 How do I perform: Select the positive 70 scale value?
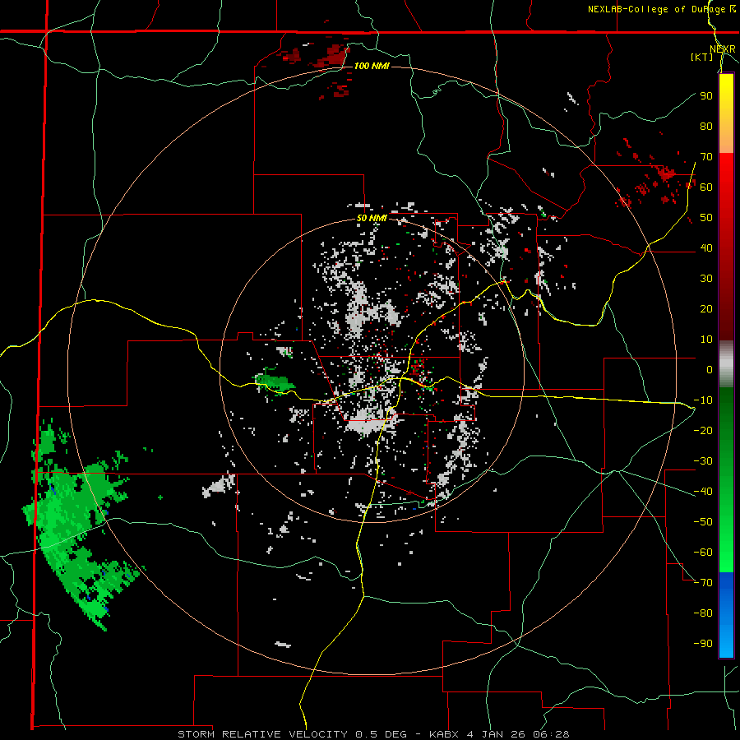pyautogui.click(x=706, y=157)
